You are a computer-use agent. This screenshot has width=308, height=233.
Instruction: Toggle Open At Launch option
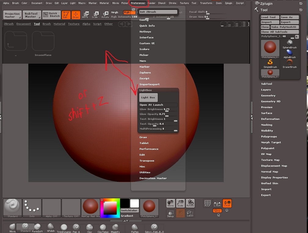pos(158,105)
